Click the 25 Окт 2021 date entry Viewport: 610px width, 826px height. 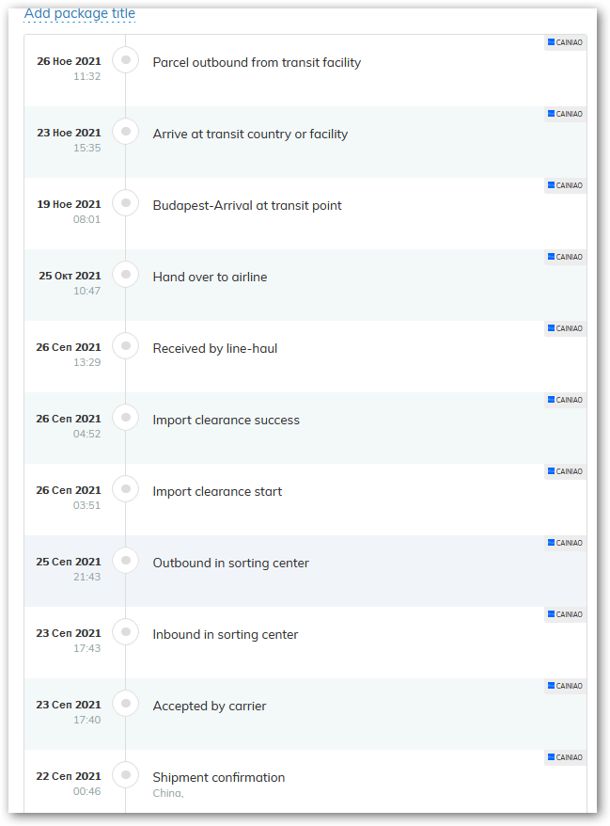coord(70,276)
